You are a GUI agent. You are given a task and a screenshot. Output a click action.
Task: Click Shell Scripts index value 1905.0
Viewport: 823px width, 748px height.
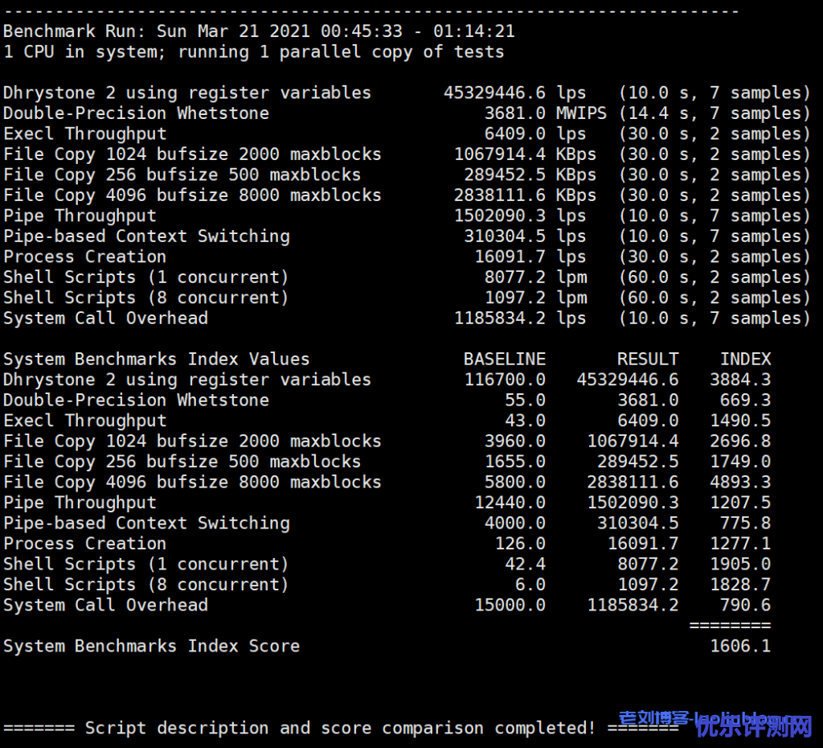tap(740, 564)
